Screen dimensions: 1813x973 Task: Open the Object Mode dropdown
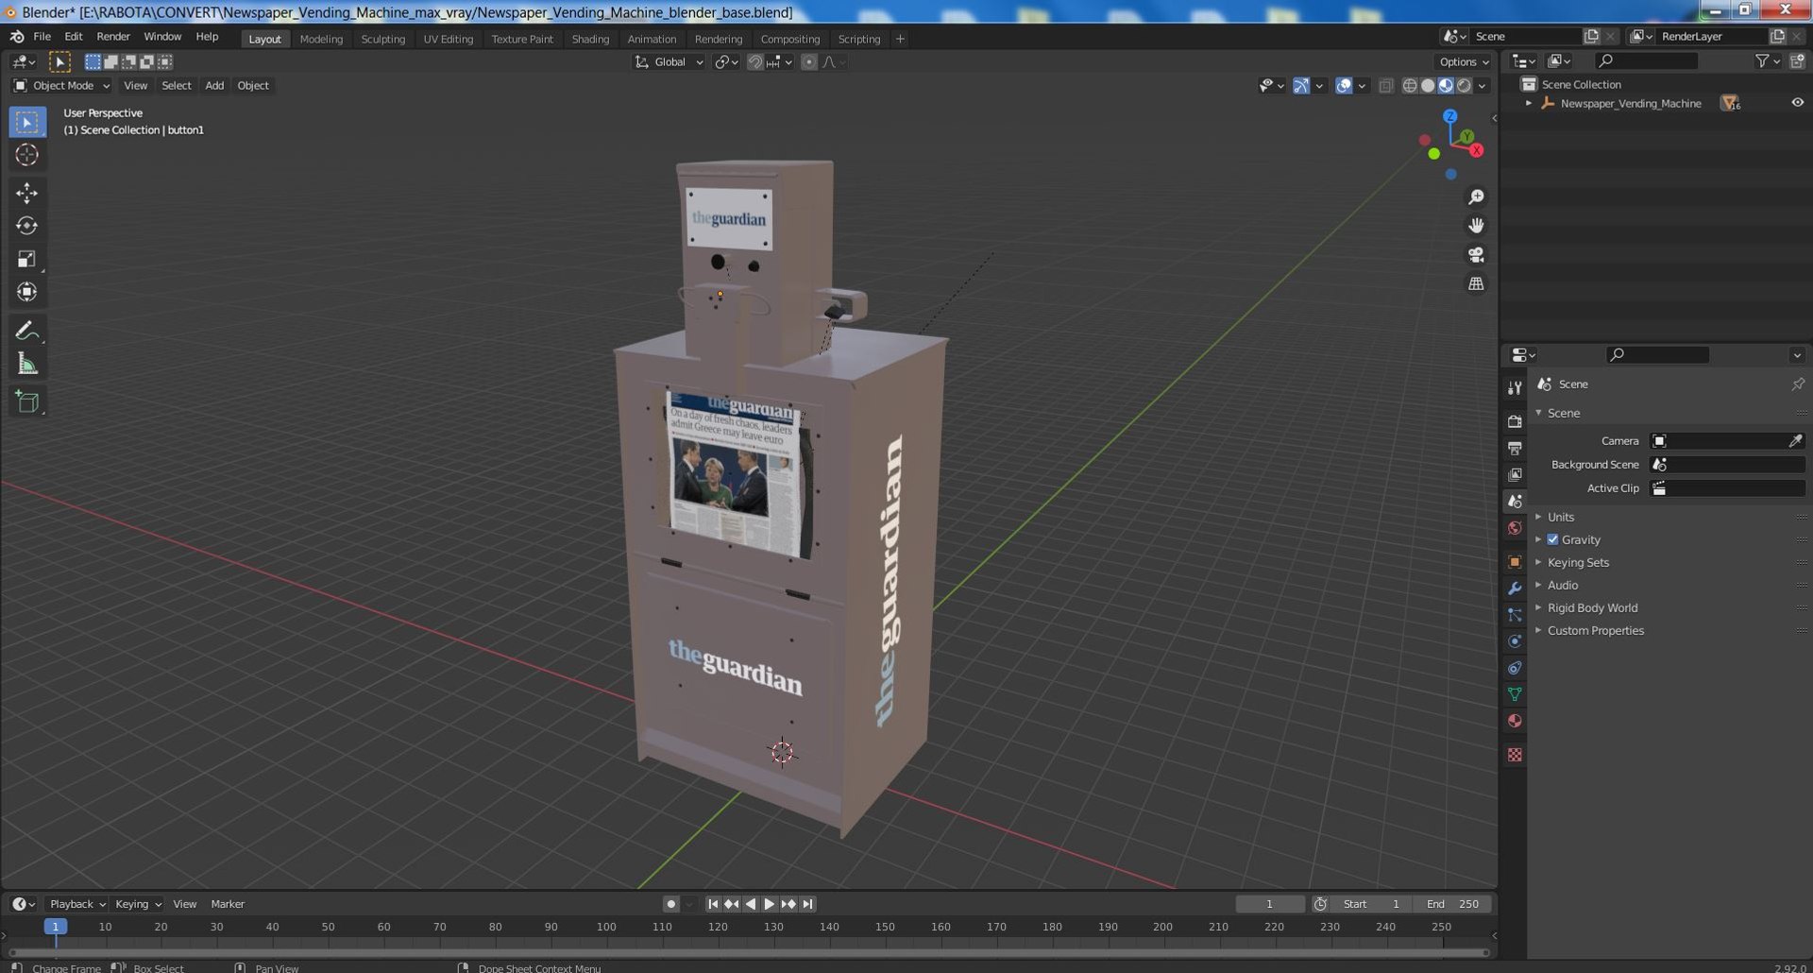point(61,86)
